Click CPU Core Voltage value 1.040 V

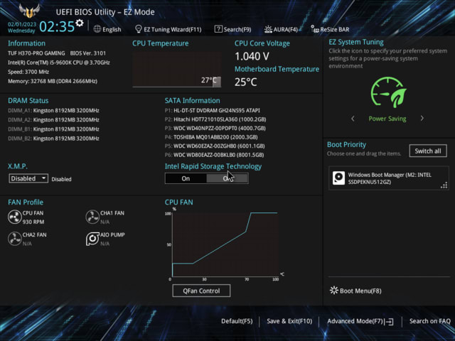tap(252, 56)
